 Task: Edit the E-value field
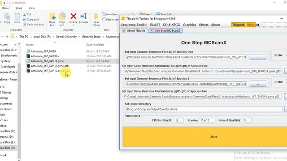pyautogui.click(x=208, y=120)
